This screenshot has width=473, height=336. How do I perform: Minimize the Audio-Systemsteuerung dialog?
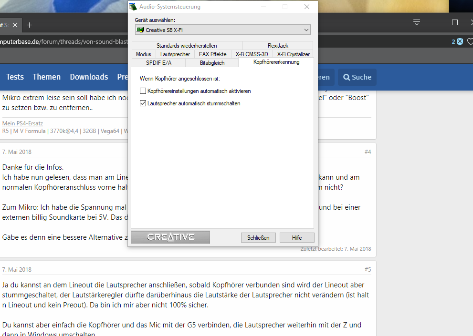click(x=263, y=7)
